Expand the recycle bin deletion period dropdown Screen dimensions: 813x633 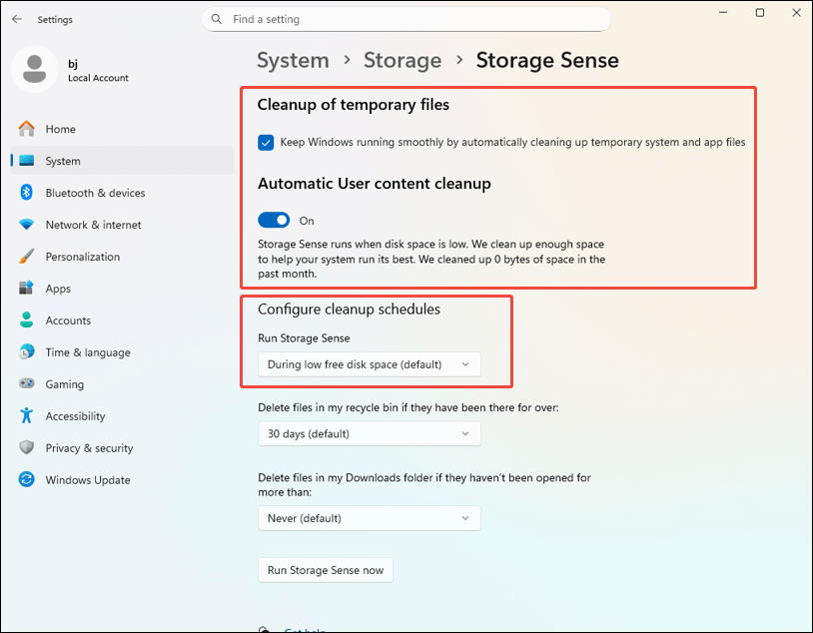click(370, 433)
